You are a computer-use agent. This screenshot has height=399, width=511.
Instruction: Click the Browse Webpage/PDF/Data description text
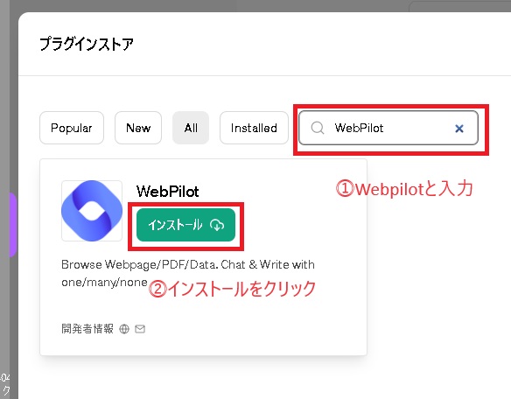point(188,273)
